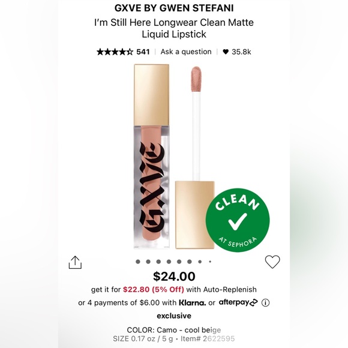The height and width of the screenshot is (348, 348).
Task: Click the Clean at Sephora badge
Action: click(x=238, y=220)
